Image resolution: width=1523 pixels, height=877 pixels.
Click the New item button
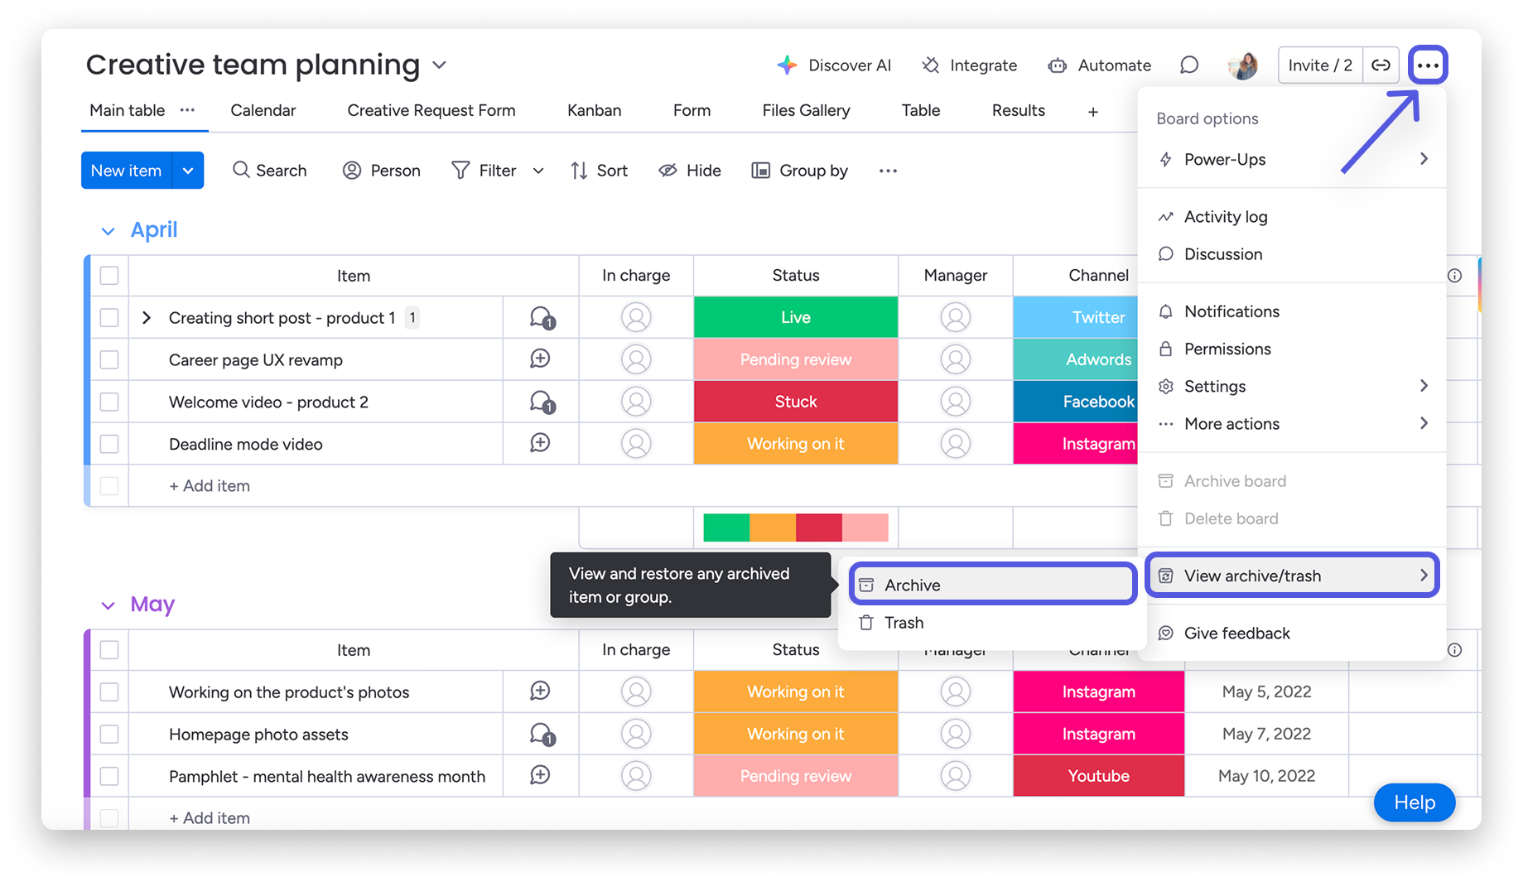click(x=126, y=170)
